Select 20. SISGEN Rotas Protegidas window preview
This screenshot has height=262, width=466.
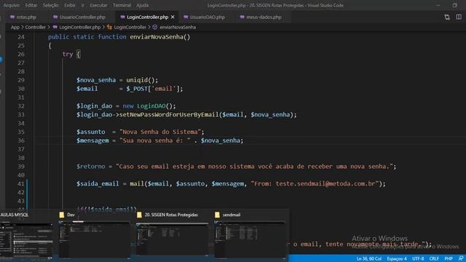point(172,234)
